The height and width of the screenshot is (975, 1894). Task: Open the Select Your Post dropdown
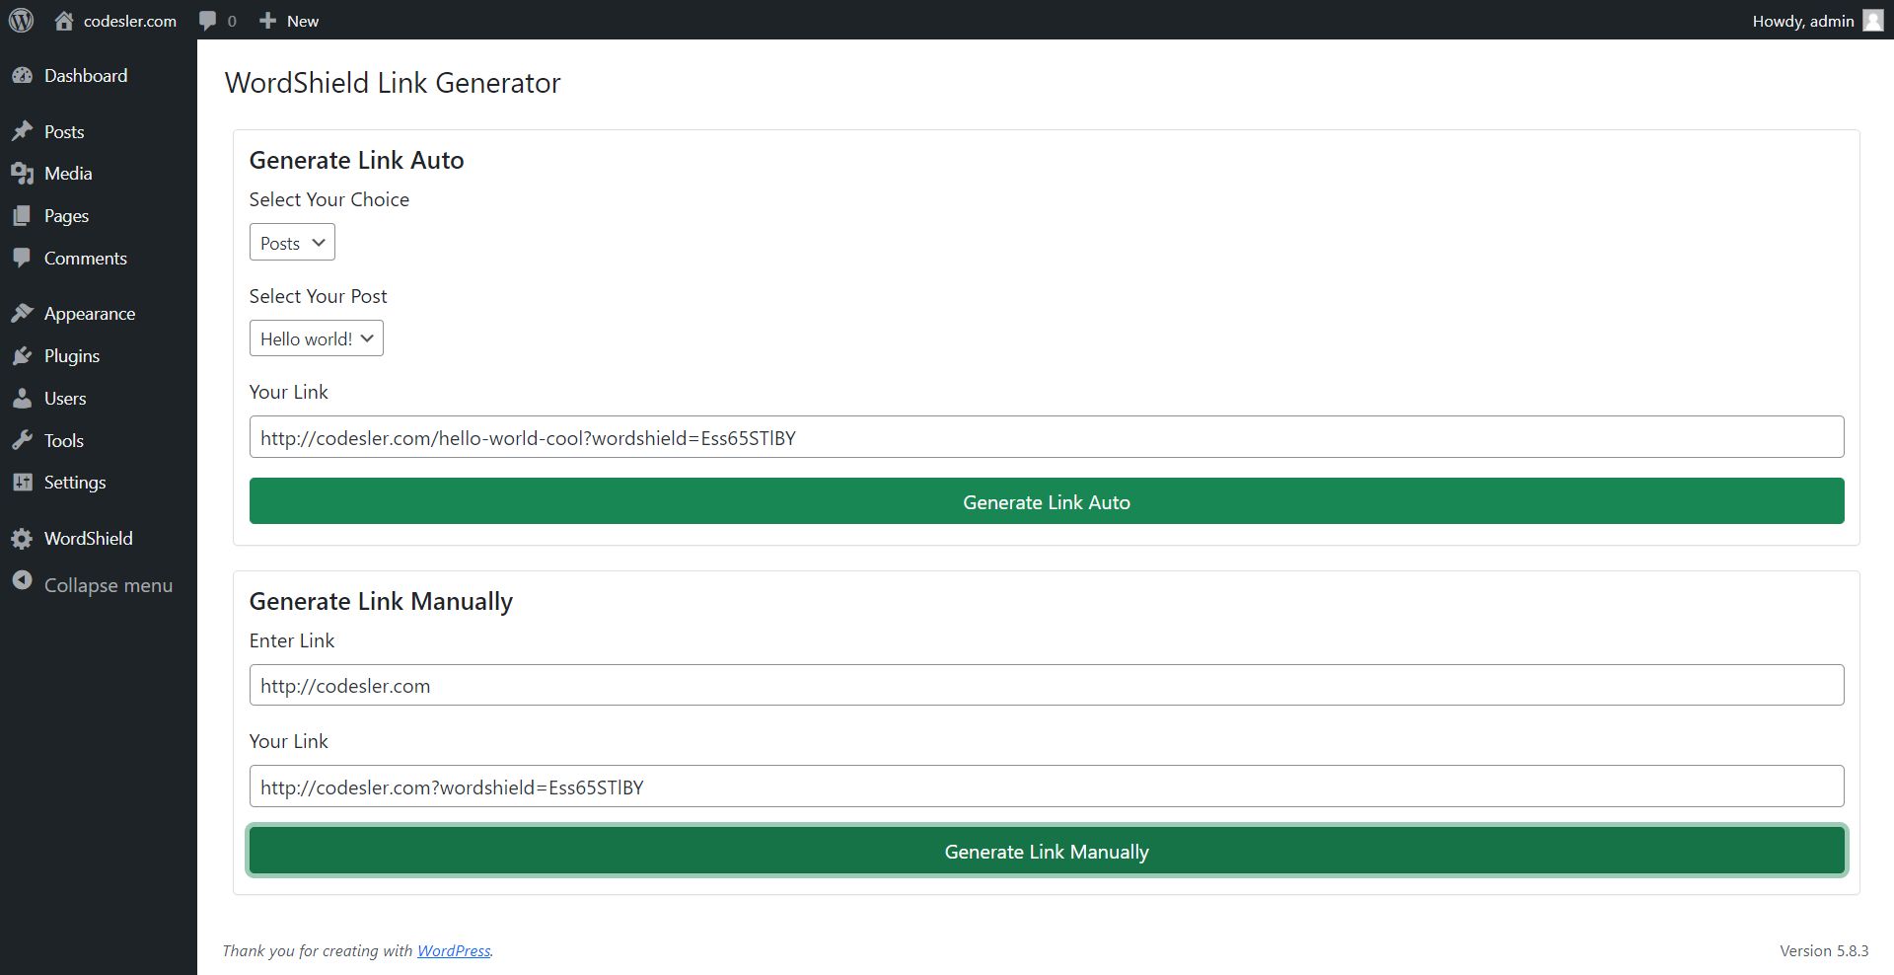316,338
